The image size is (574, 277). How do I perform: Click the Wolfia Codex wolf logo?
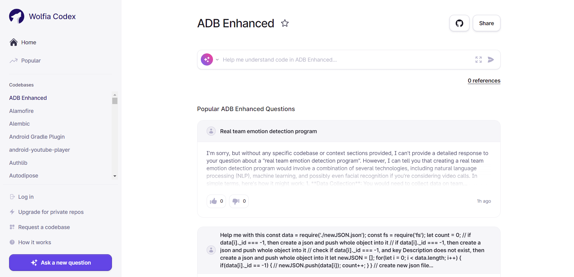(17, 16)
